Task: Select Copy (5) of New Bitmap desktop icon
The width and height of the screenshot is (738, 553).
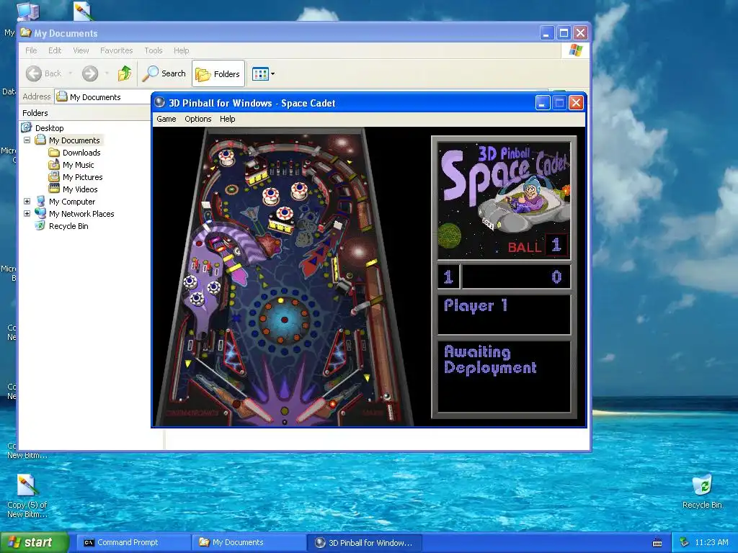Action: tap(27, 495)
